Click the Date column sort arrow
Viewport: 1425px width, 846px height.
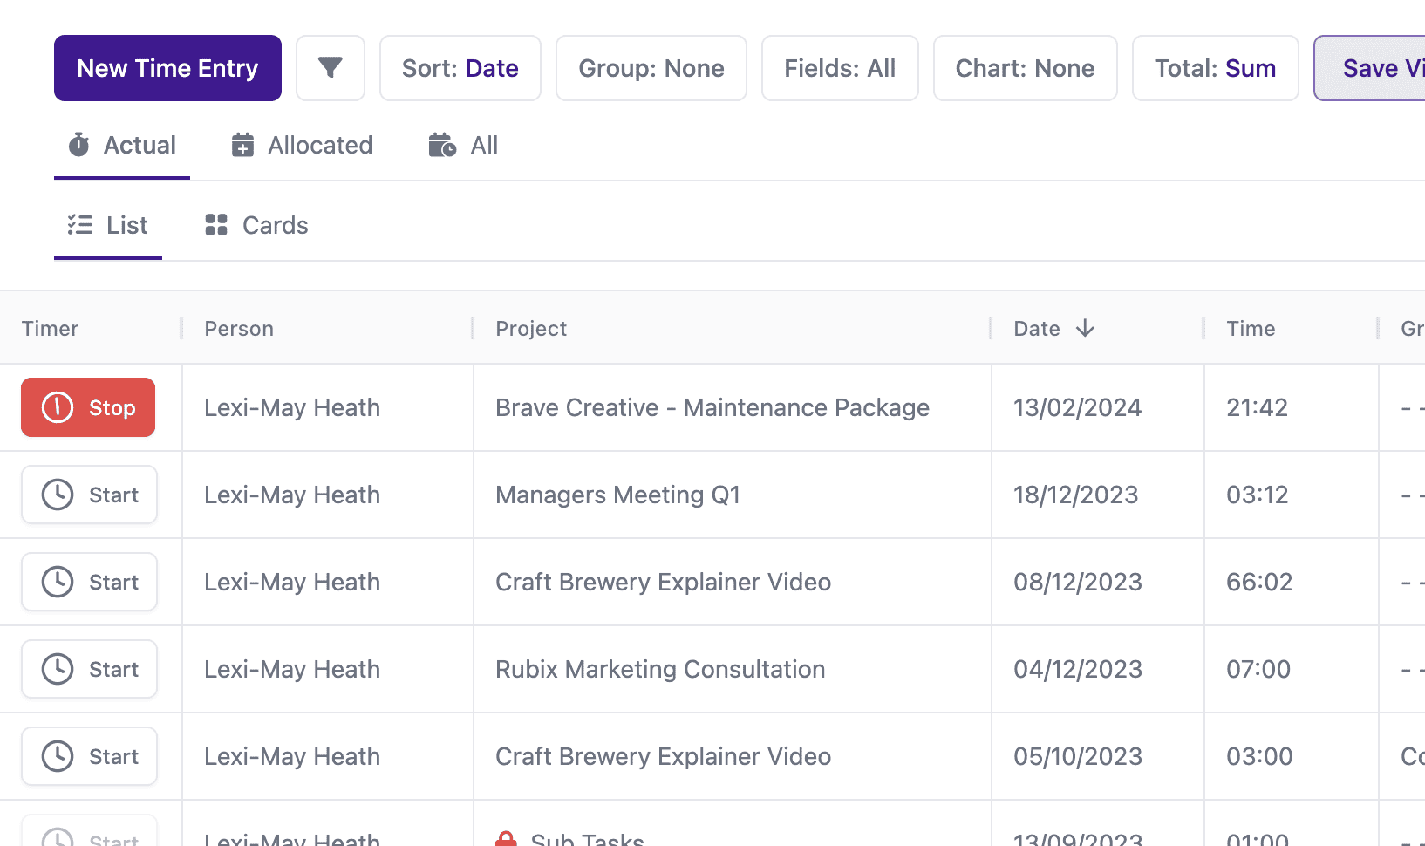click(x=1085, y=328)
